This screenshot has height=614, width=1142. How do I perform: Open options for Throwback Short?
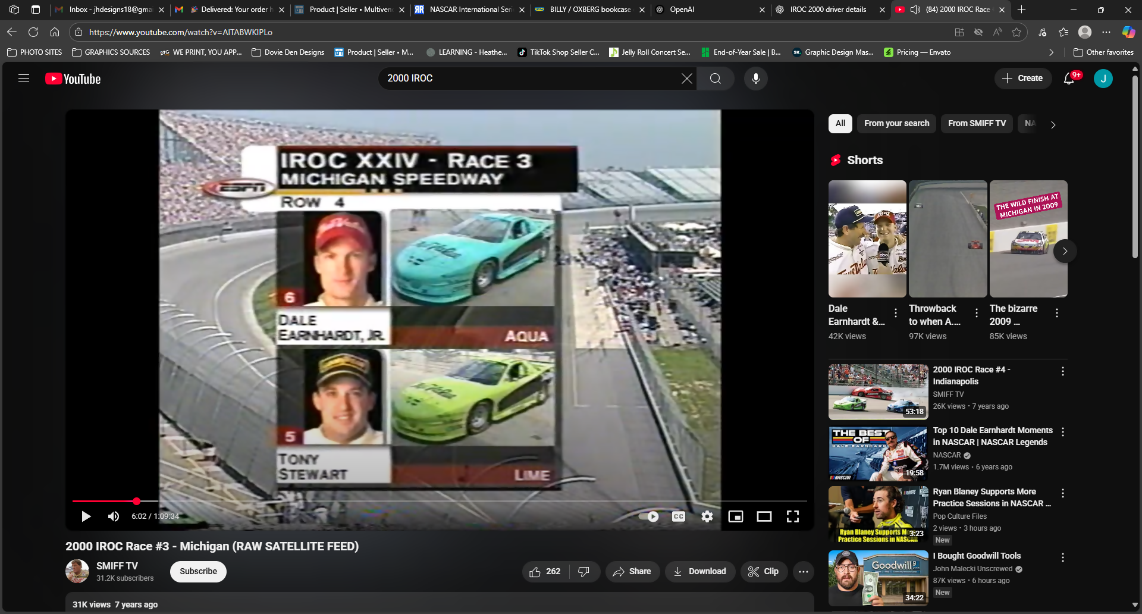coord(976,313)
